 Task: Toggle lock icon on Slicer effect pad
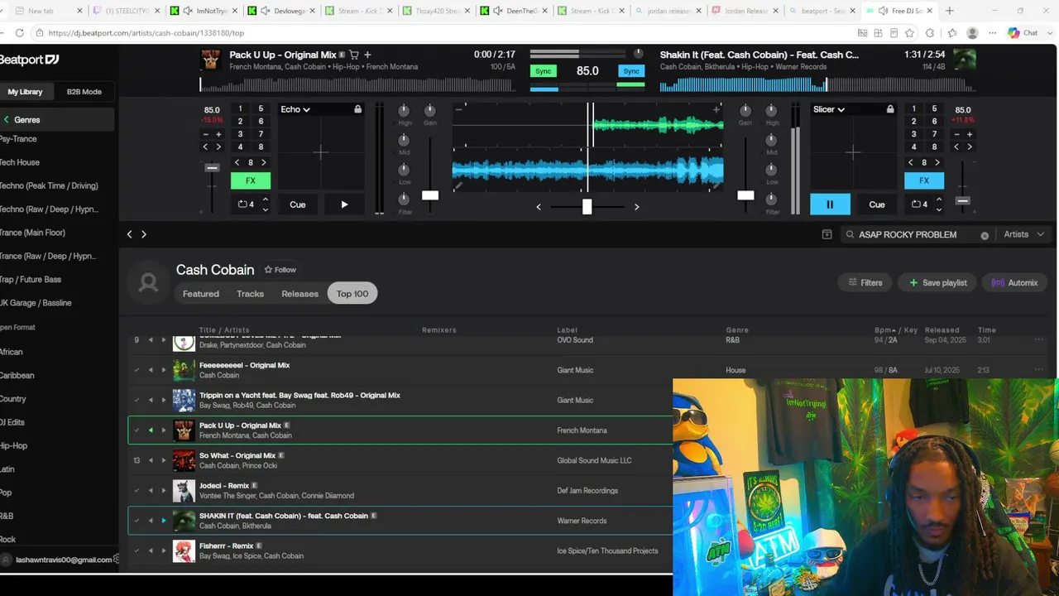[x=890, y=109]
